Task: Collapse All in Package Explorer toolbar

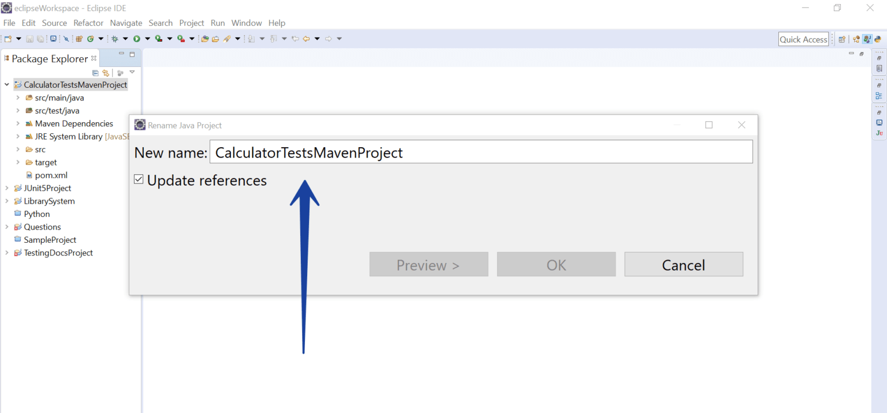Action: [x=95, y=73]
